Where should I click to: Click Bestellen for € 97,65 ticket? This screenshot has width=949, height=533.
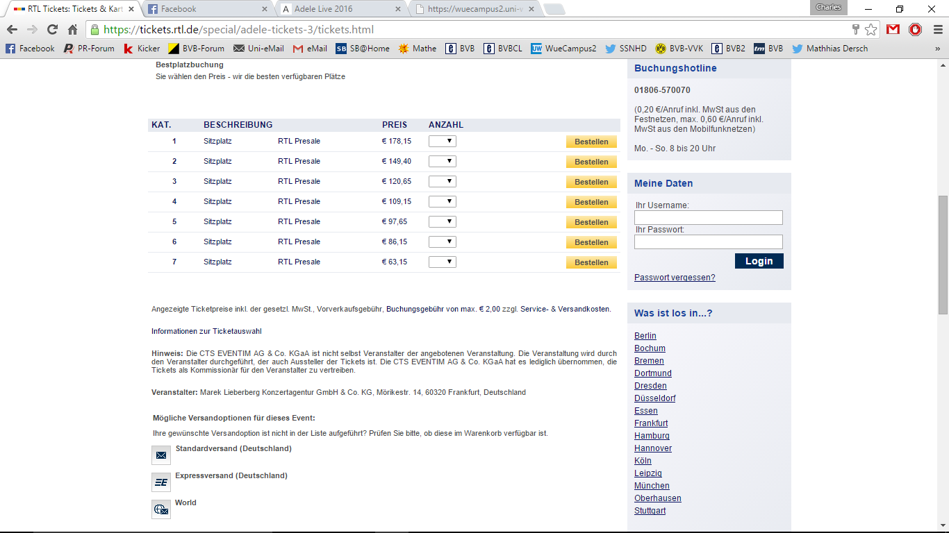click(x=591, y=222)
